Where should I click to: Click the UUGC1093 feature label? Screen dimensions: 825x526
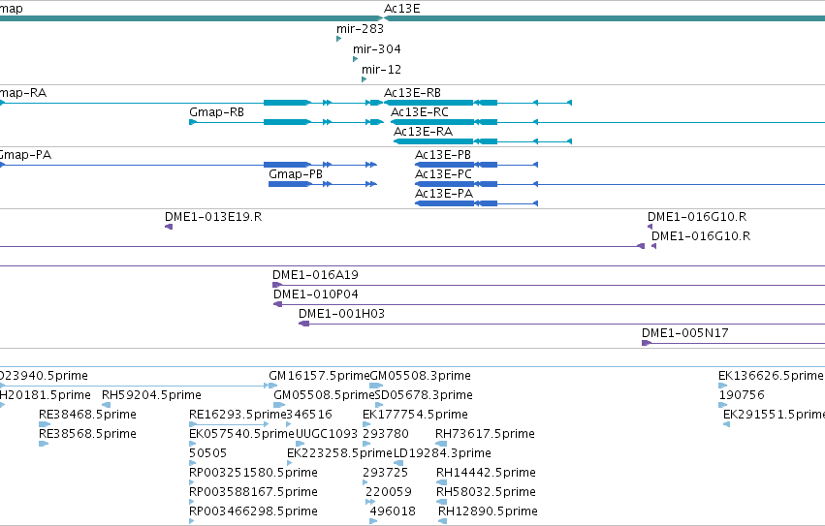(327, 434)
